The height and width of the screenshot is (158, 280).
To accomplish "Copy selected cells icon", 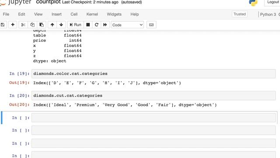I will point(32,25).
